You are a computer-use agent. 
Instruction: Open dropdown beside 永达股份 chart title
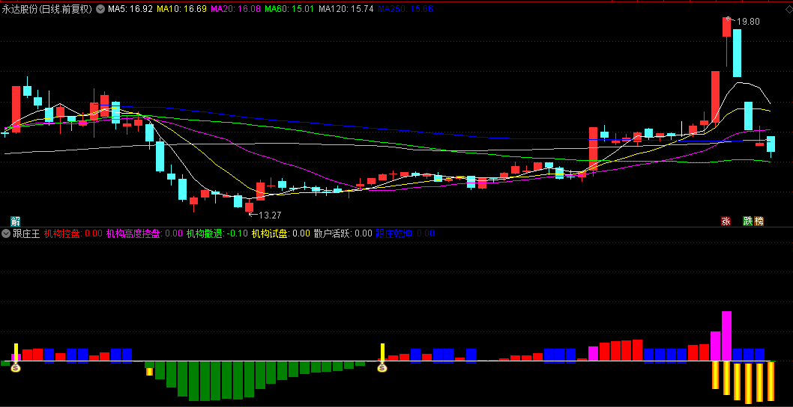click(x=100, y=8)
